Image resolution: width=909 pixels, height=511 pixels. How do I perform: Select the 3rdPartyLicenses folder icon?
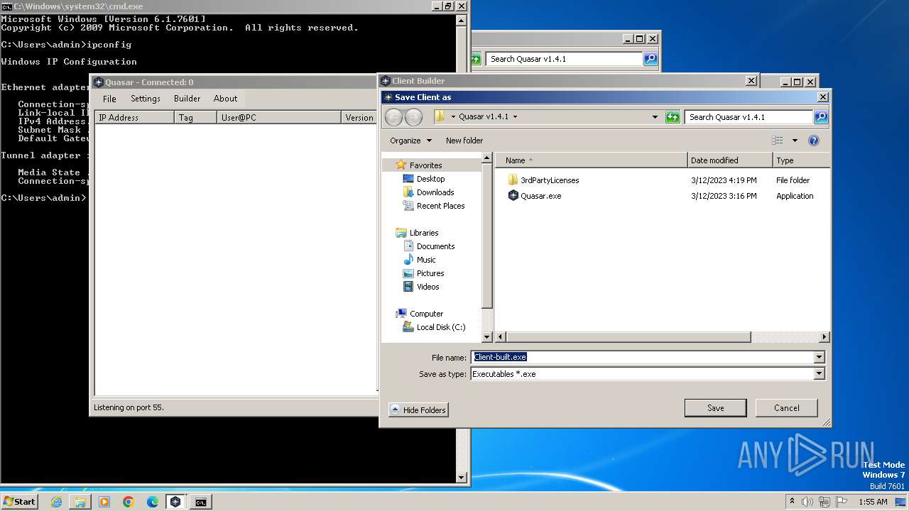click(513, 180)
